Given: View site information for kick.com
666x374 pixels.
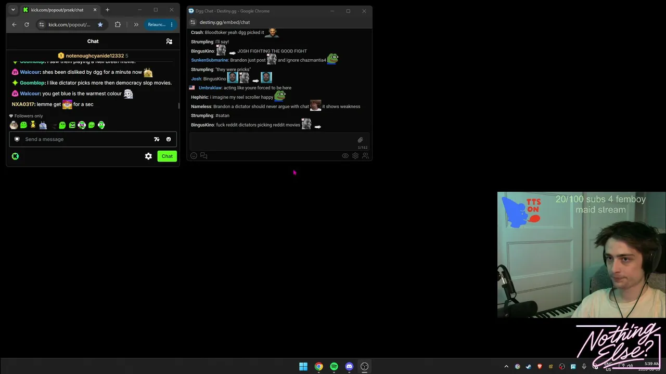Looking at the screenshot, I should click(x=41, y=24).
